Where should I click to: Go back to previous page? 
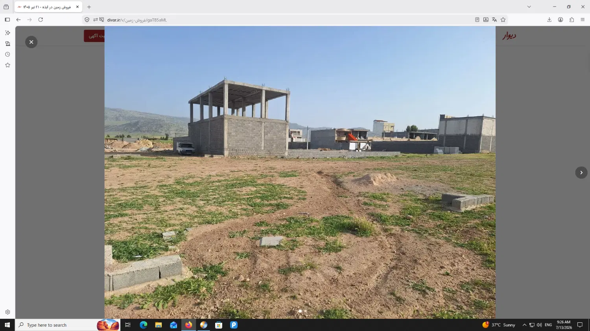pyautogui.click(x=18, y=20)
